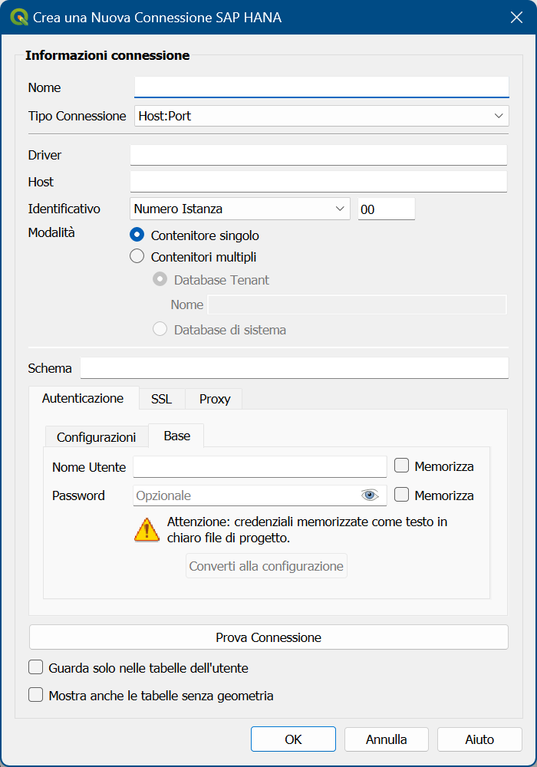Click into the Driver input field

pyautogui.click(x=318, y=155)
